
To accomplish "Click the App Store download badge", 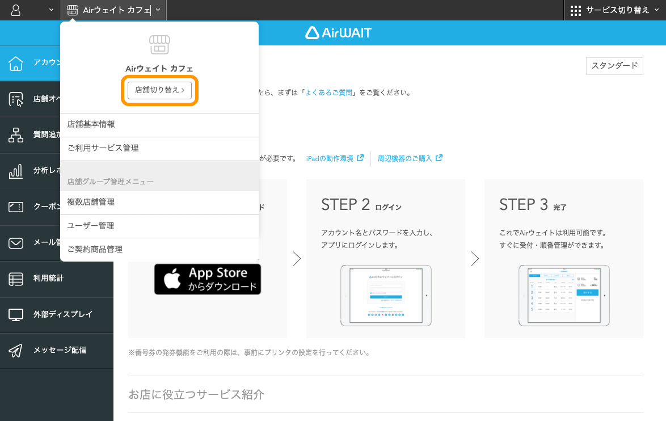I will pos(208,279).
